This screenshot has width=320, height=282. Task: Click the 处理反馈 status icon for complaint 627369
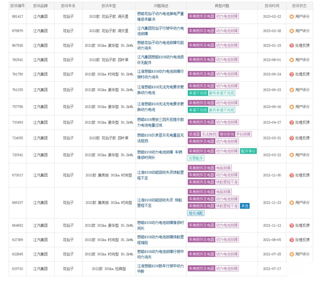point(291,240)
